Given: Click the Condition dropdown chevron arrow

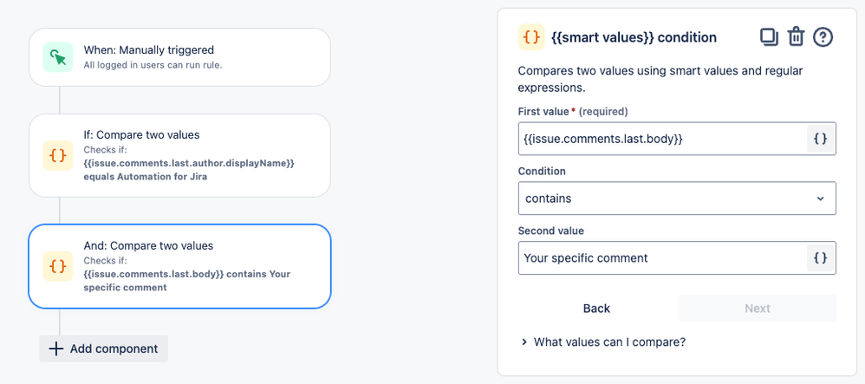Looking at the screenshot, I should (820, 199).
